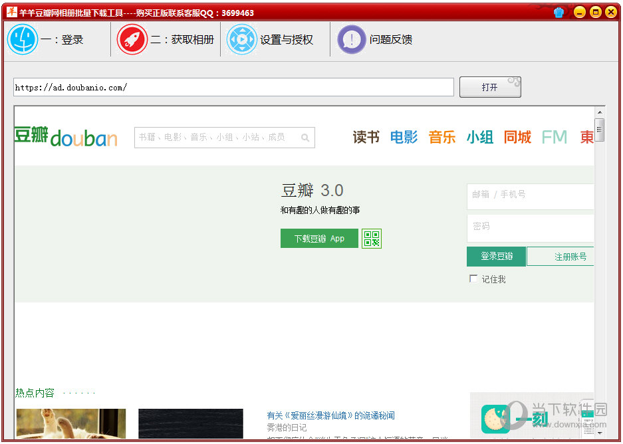Click the 打开 button
Image resolution: width=623 pixels, height=444 pixels.
pos(490,87)
